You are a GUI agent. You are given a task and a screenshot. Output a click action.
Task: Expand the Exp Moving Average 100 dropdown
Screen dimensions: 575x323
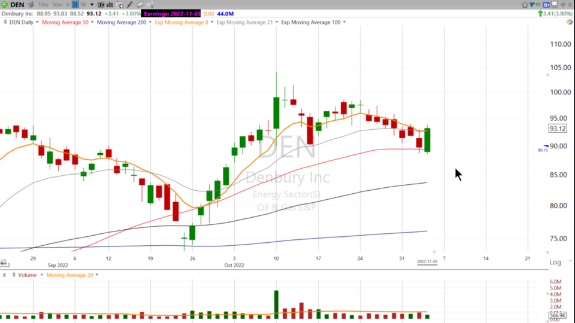click(x=344, y=22)
